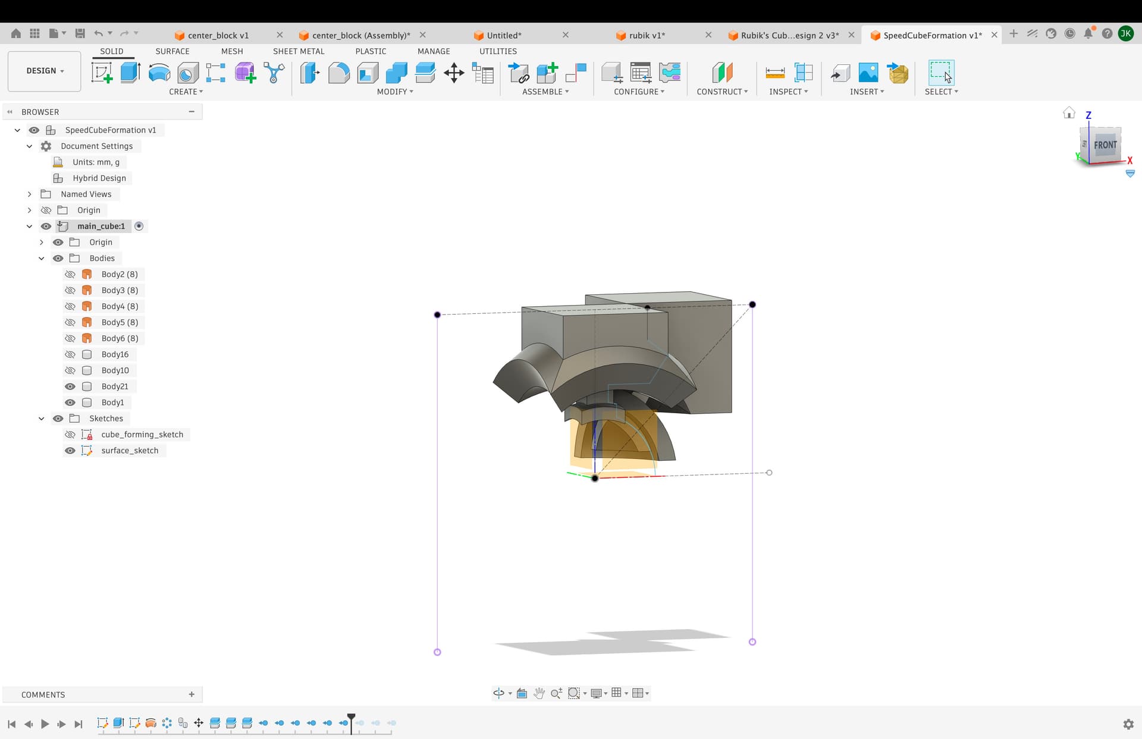
Task: Select the Press Pull tool
Action: pos(310,73)
